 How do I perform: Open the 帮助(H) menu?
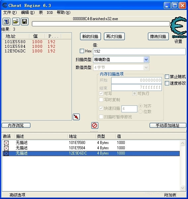point(64,13)
